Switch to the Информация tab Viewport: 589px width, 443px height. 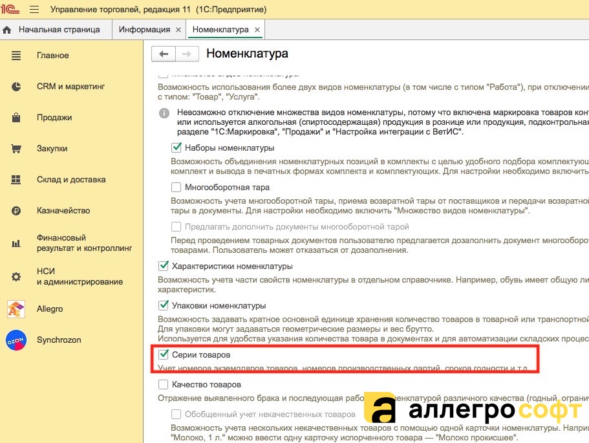[144, 30]
